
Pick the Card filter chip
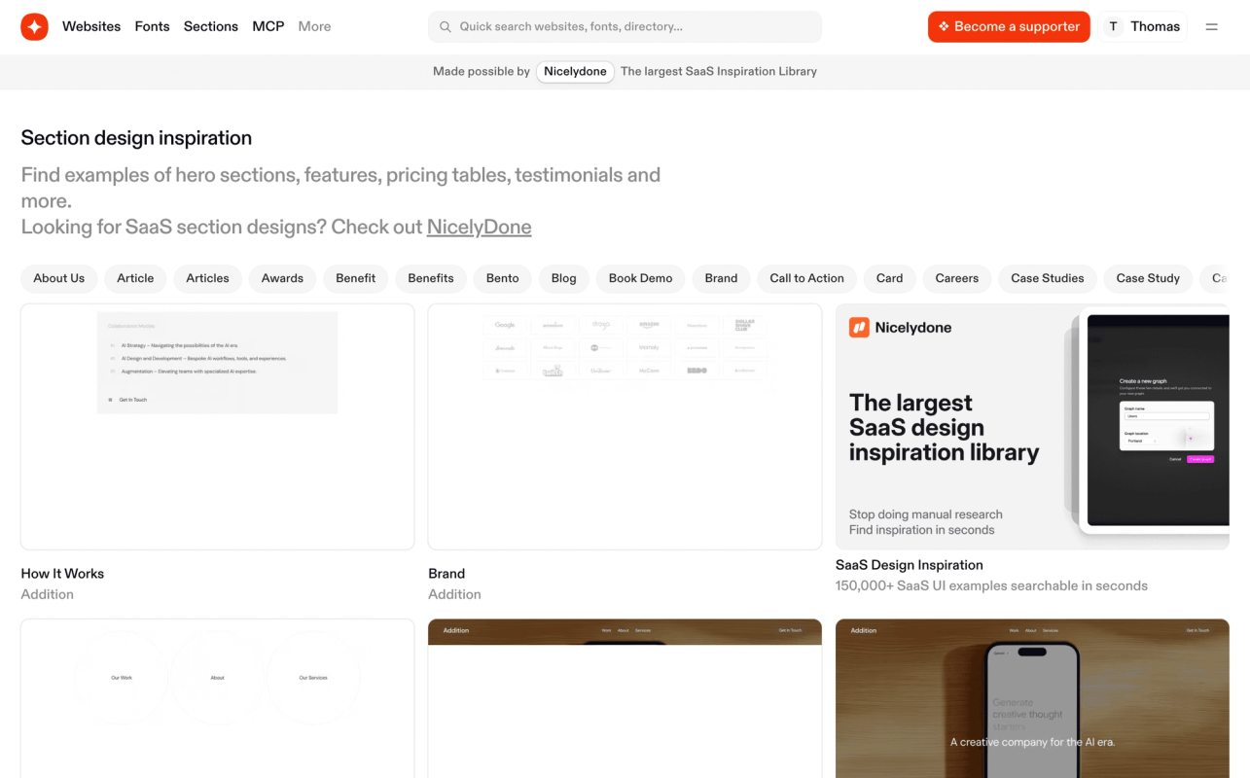pos(890,278)
